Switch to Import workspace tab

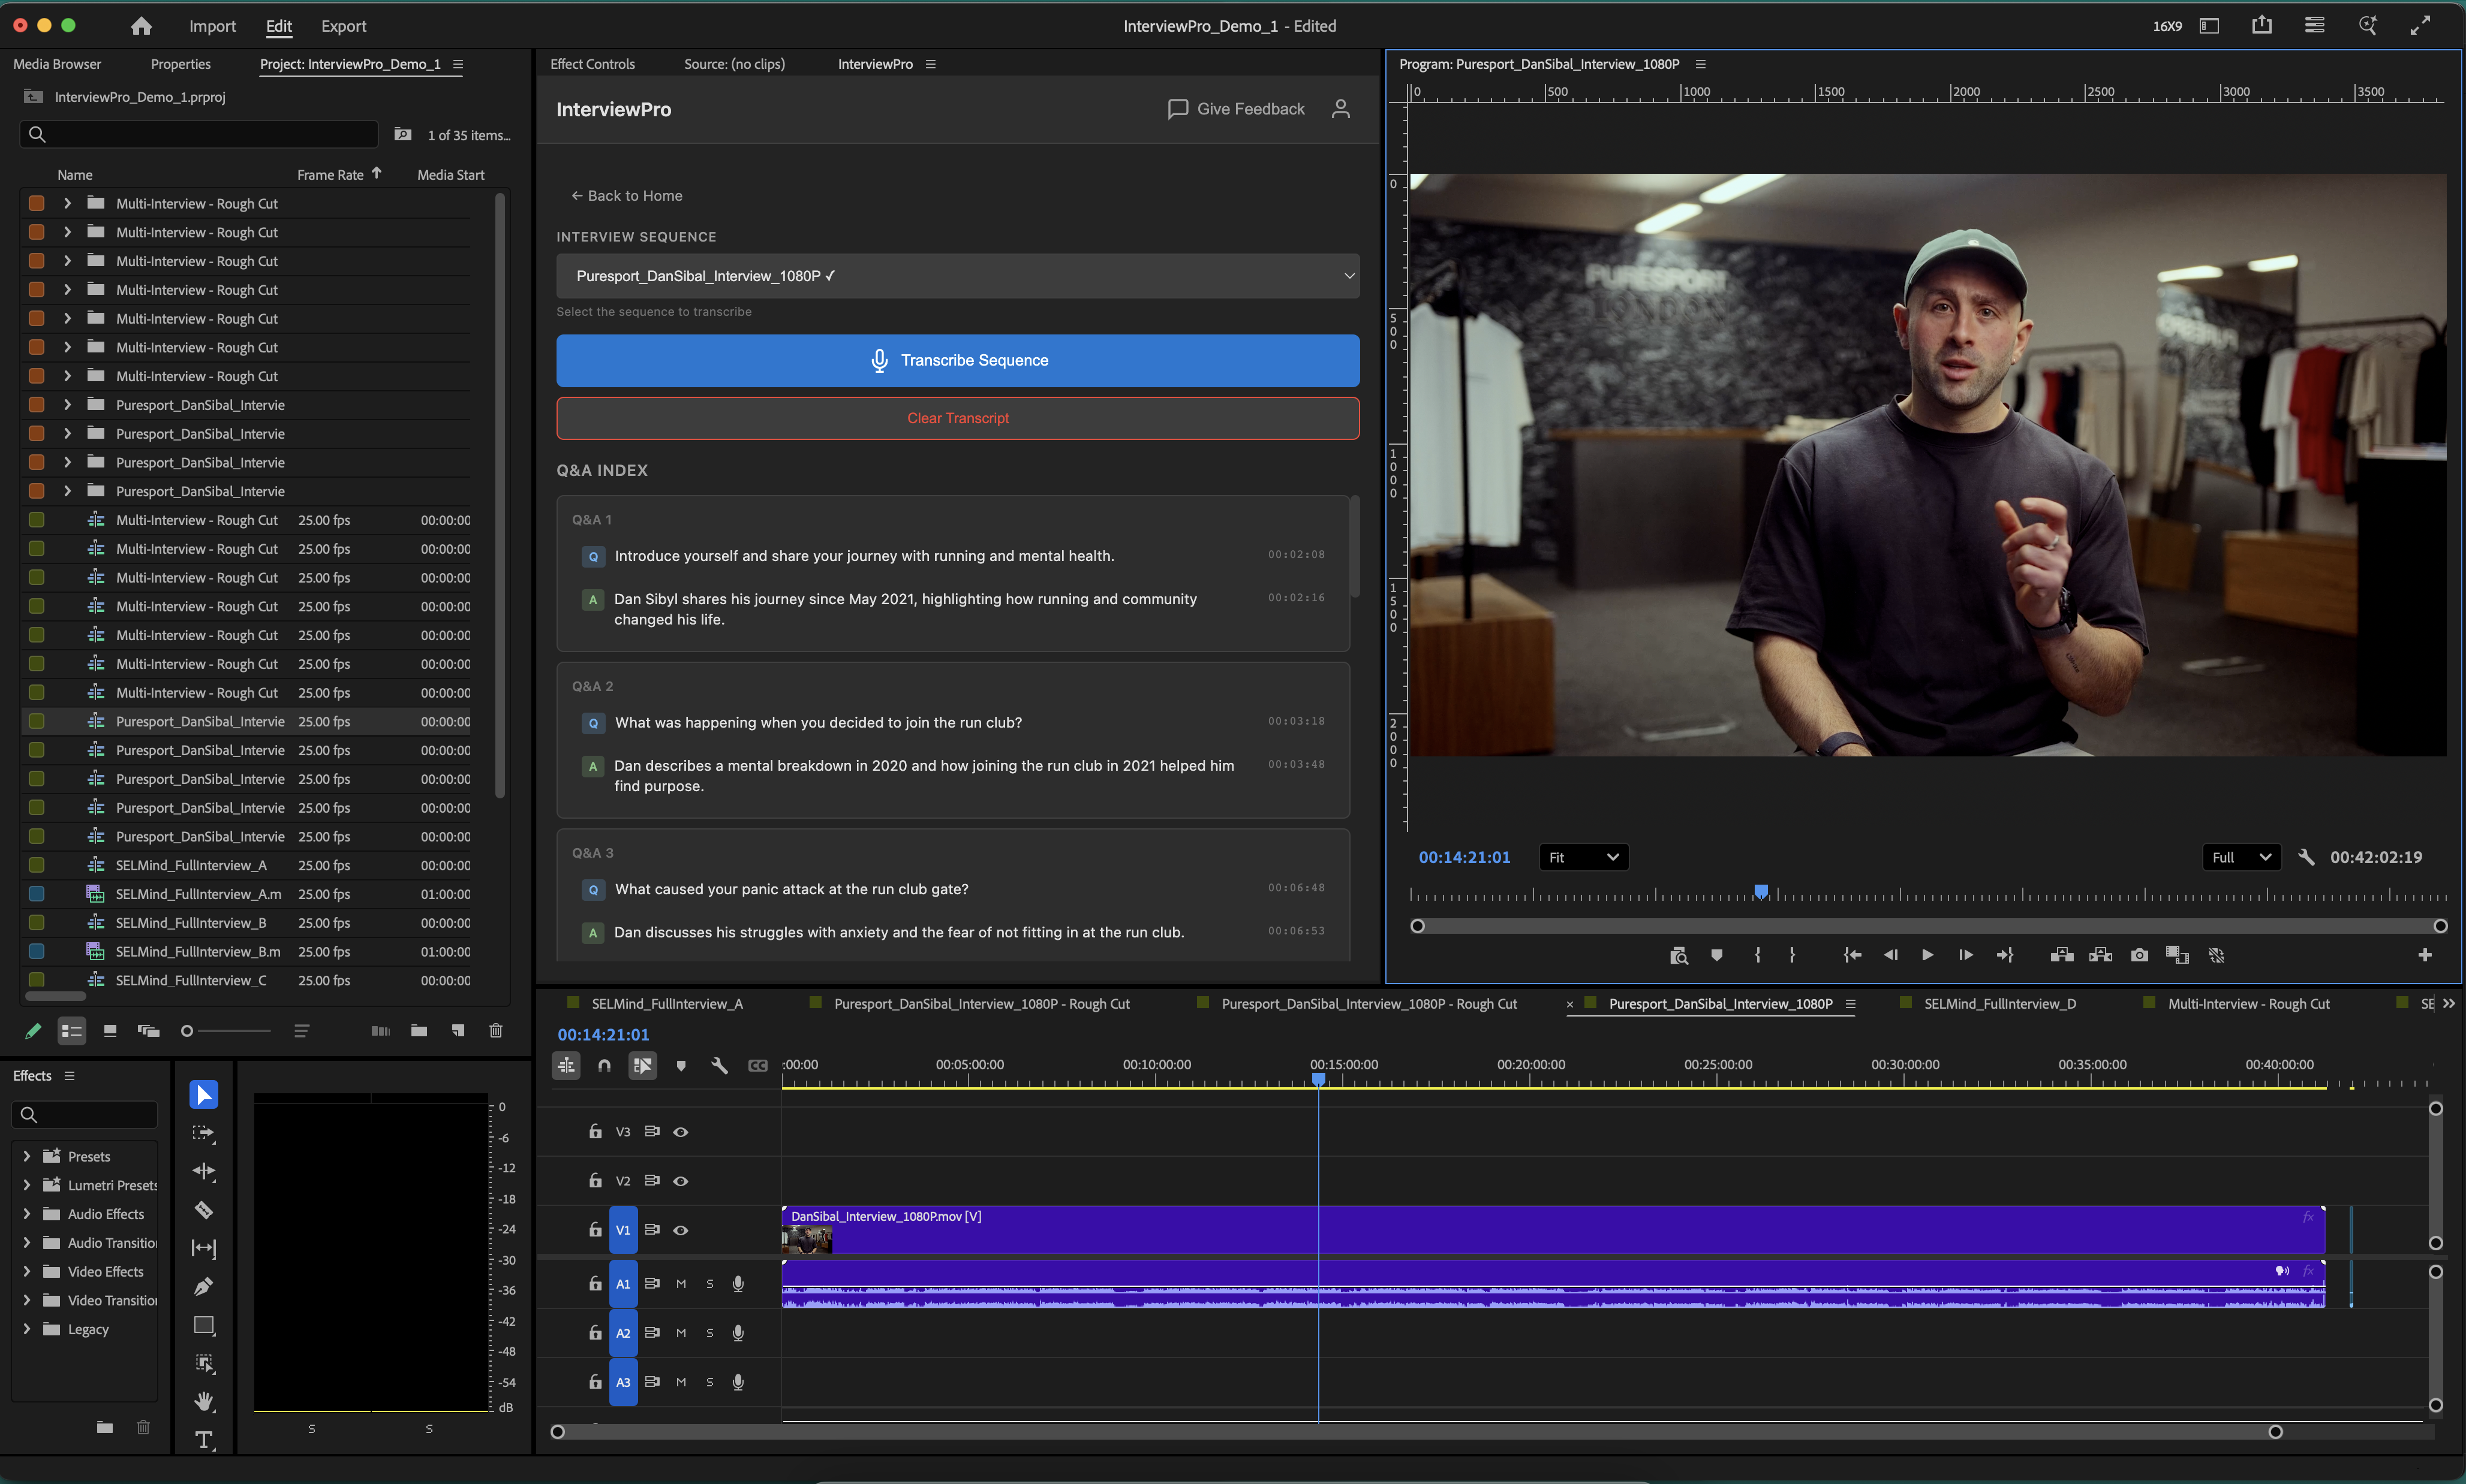coord(212,26)
